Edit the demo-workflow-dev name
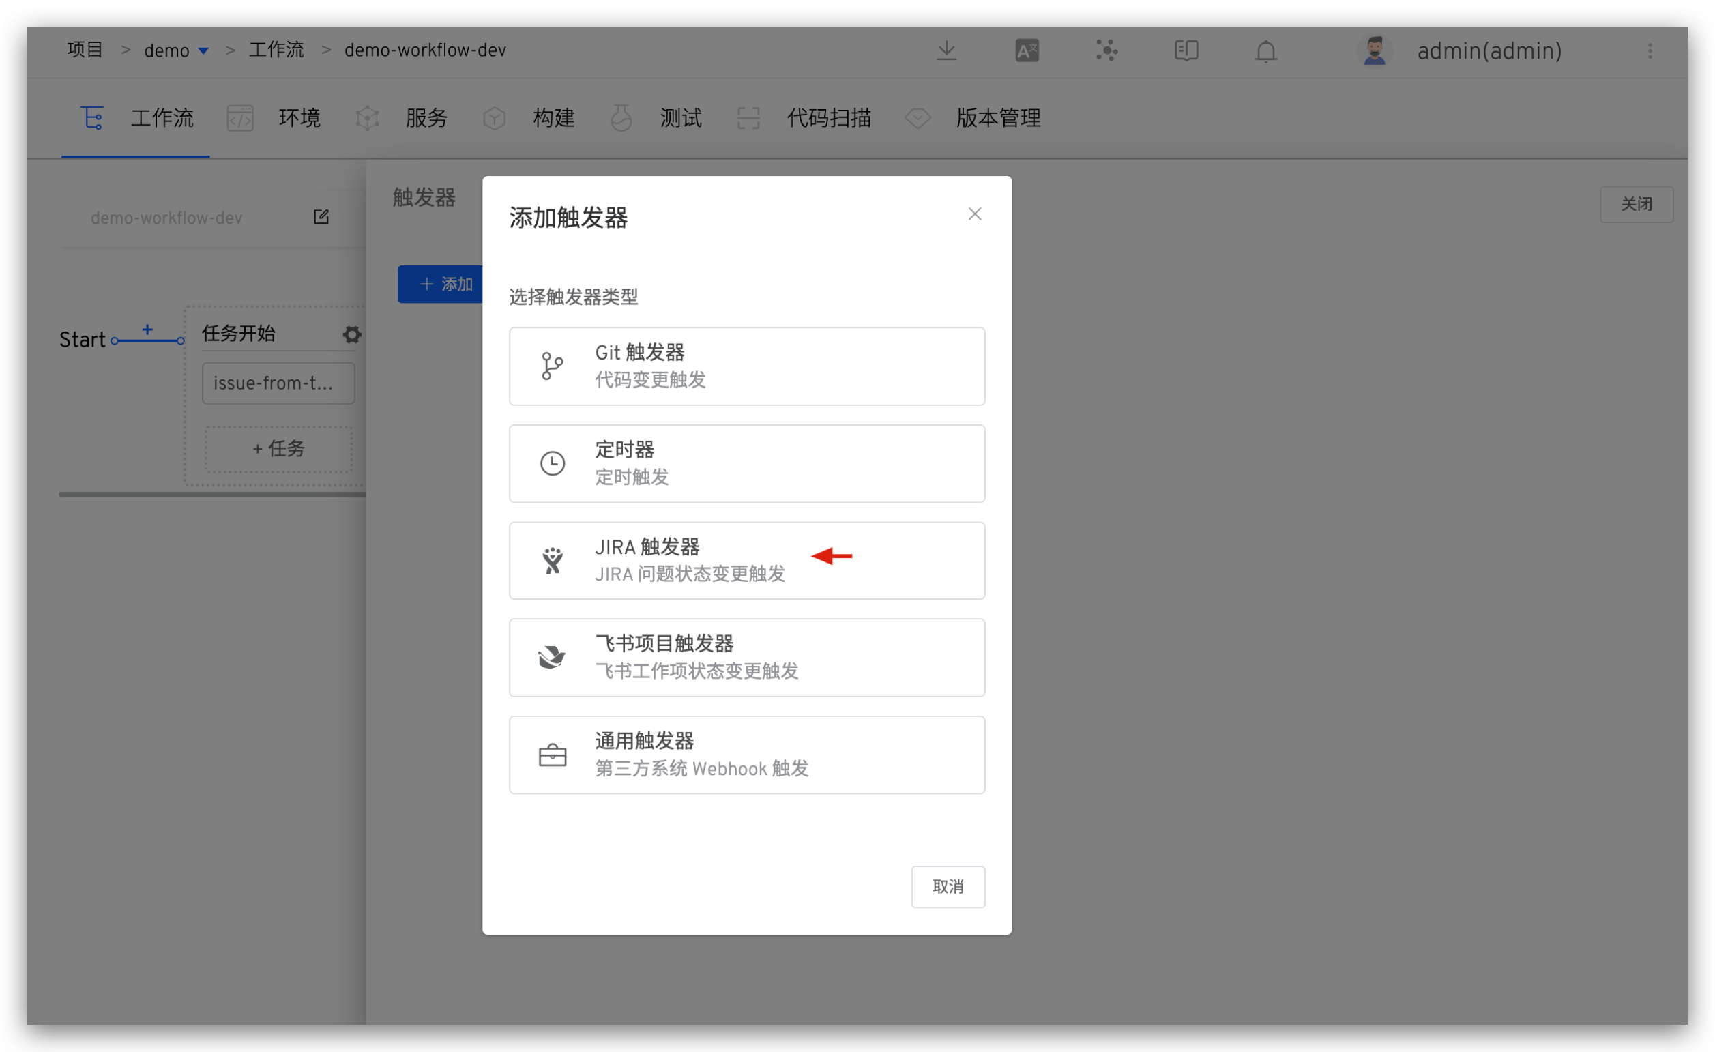The width and height of the screenshot is (1715, 1052). point(321,216)
